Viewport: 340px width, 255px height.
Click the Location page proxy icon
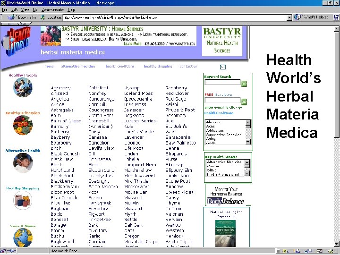(43, 17)
